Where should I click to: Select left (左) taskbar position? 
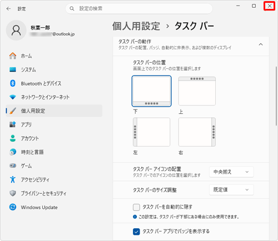click(x=151, y=132)
